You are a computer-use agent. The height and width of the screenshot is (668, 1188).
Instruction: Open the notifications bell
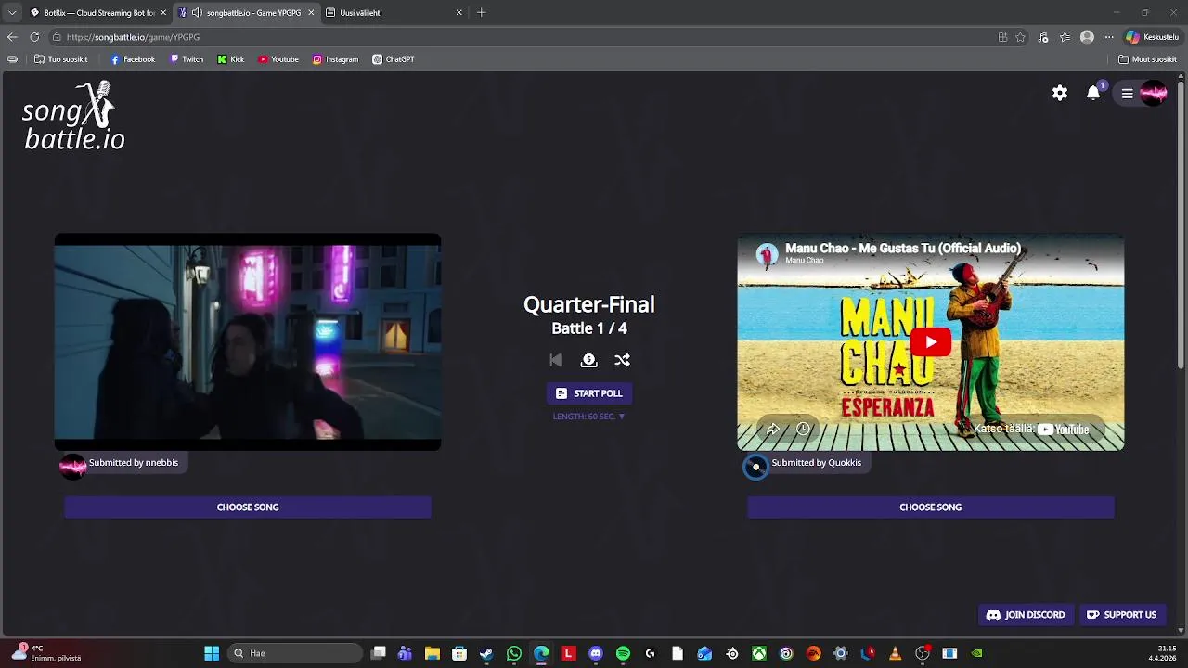click(1093, 93)
